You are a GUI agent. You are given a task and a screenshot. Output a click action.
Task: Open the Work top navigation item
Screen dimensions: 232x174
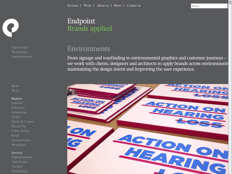(87, 5)
